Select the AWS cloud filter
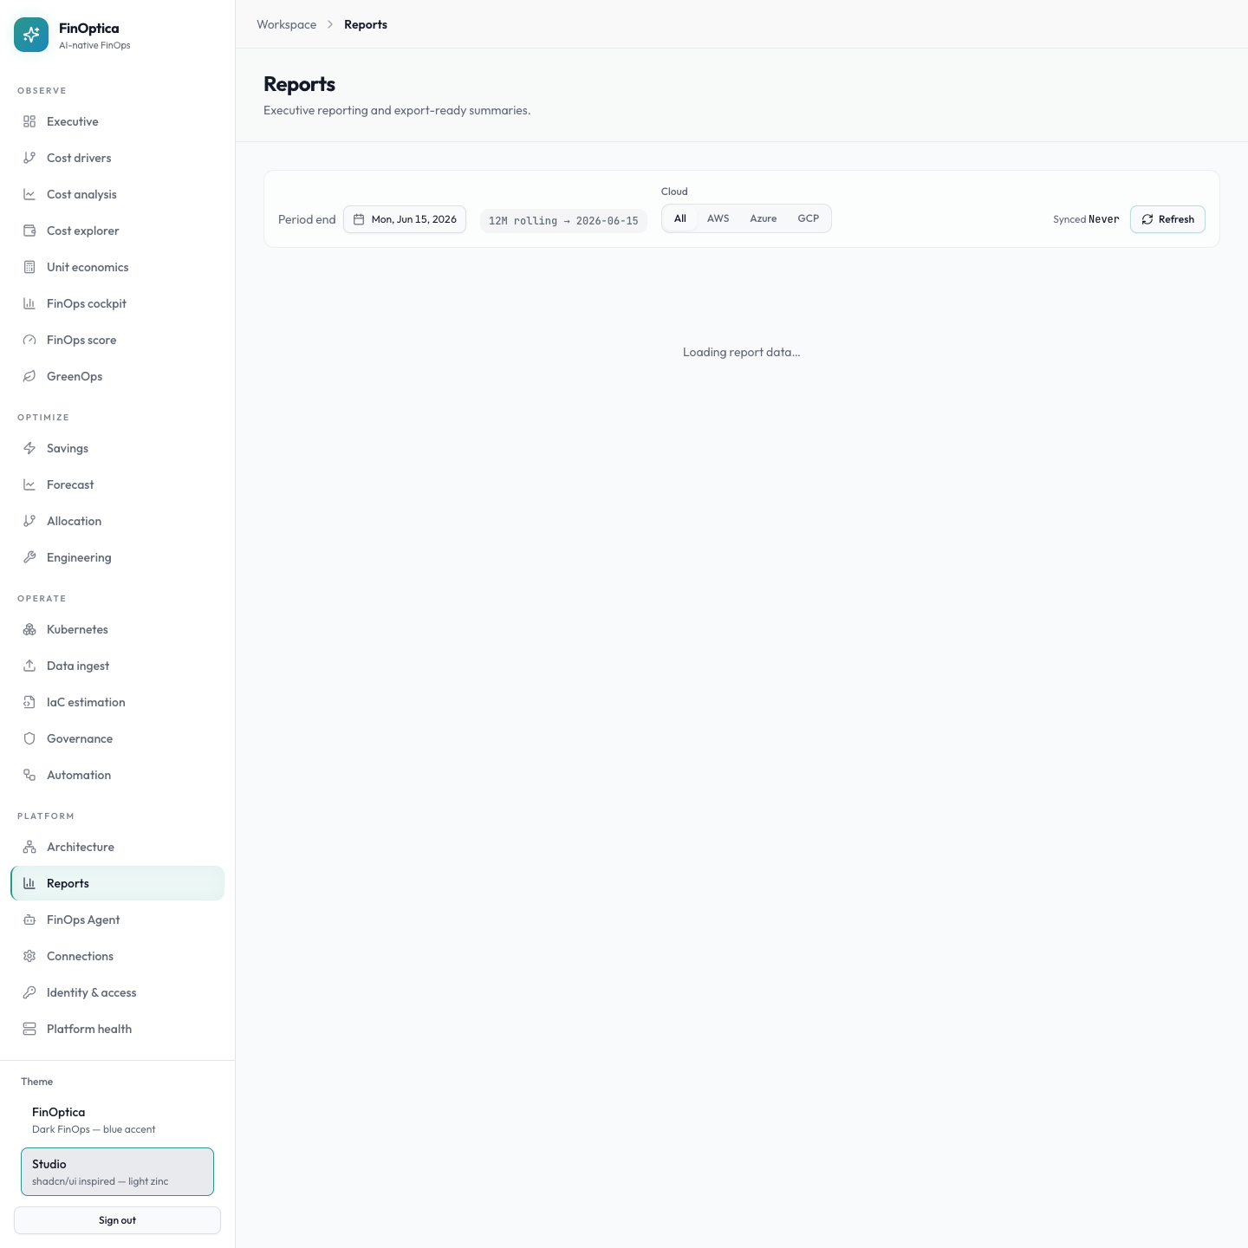Screen dimensions: 1248x1248 click(x=718, y=218)
